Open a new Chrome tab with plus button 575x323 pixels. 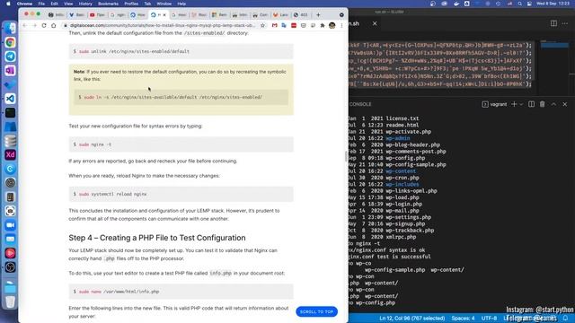(x=318, y=15)
